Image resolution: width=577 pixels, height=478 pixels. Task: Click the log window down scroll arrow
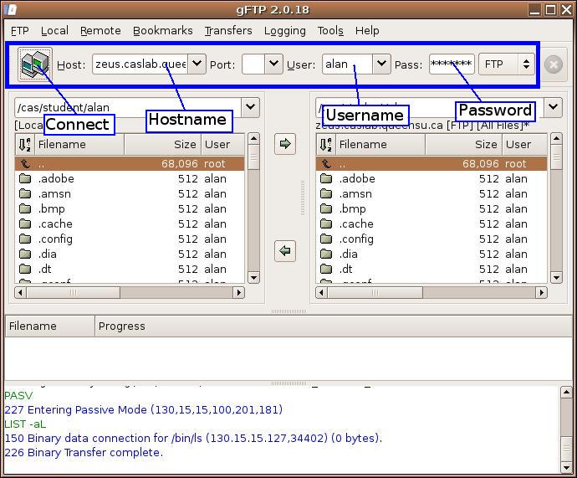(x=566, y=468)
